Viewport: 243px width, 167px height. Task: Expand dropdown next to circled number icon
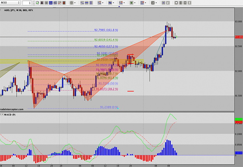[x=156, y=3]
